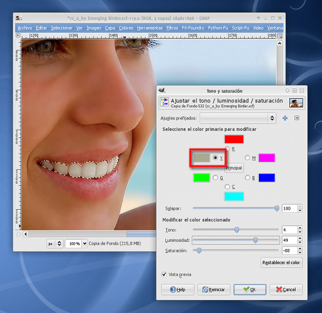Click the navigation icon at bottom-left of canvas
Viewport: 322px width, 313px height.
tap(19, 234)
